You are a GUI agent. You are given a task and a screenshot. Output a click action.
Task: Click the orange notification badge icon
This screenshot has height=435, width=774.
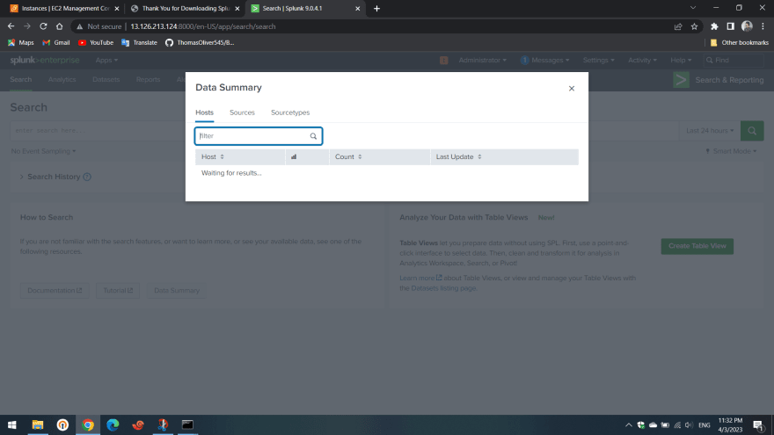click(x=444, y=60)
